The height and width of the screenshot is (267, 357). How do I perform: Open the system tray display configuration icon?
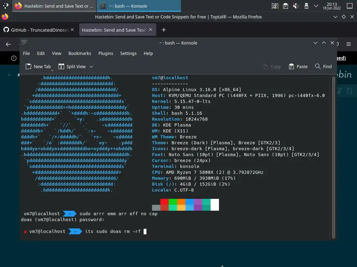[x=275, y=6]
